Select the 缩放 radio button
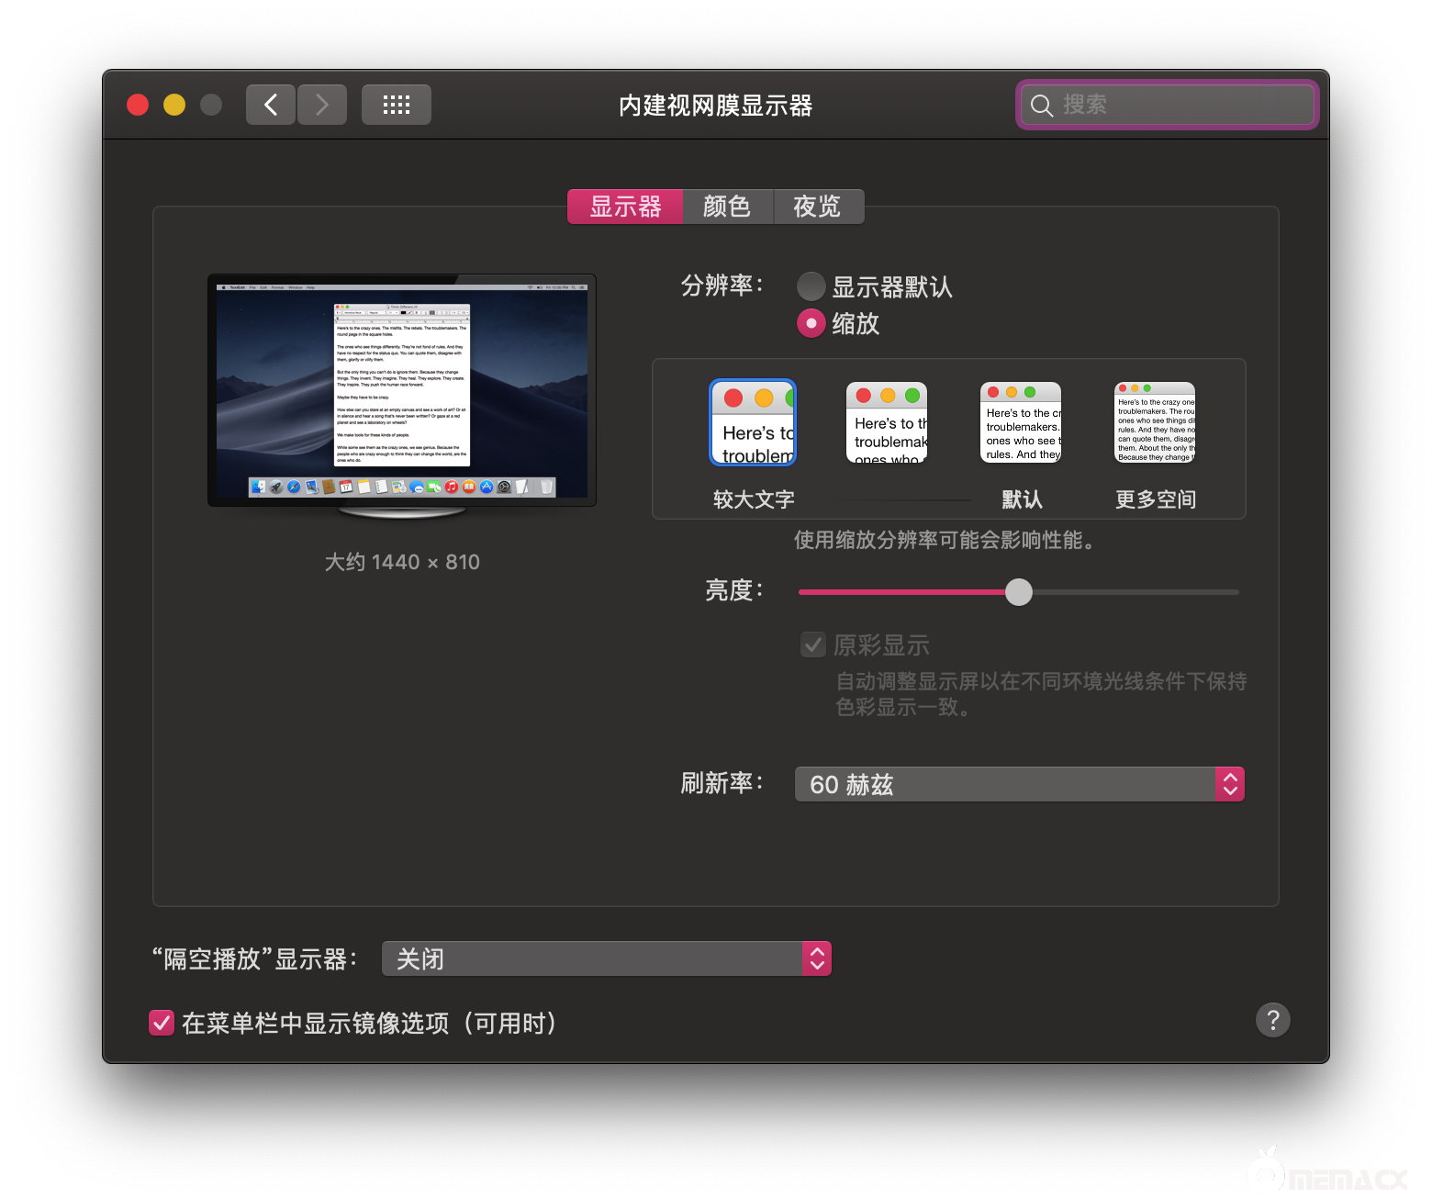1432x1199 pixels. click(x=811, y=323)
